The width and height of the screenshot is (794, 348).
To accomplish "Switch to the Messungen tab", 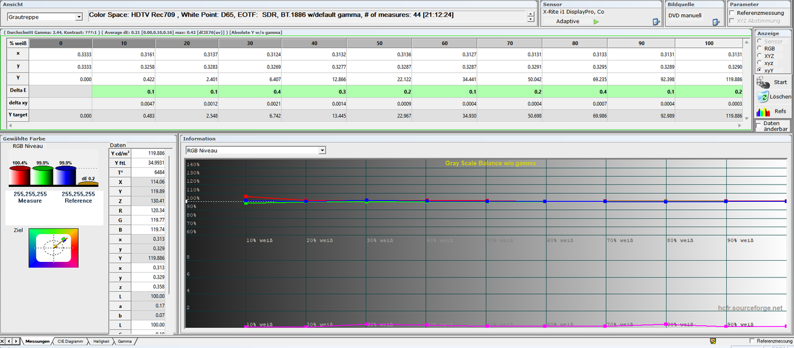I will tap(37, 341).
